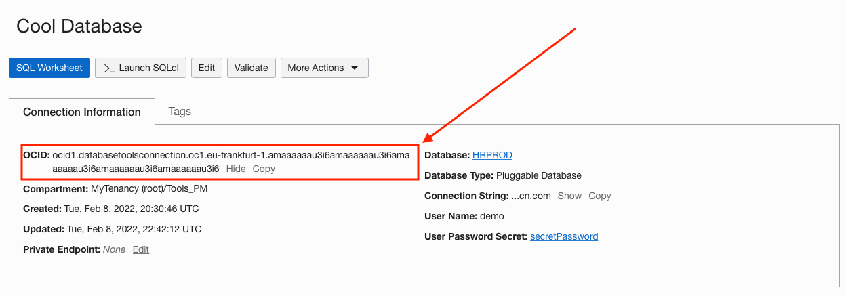Click the terminal prompt icon for SQLcl
Screen dimensions: 846x296
(x=109, y=68)
